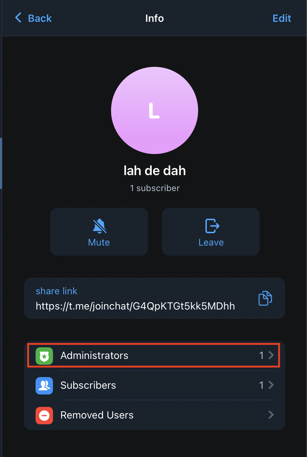Screen dimensions: 307x457
Task: Copy the share link with copy icon
Action: click(265, 298)
